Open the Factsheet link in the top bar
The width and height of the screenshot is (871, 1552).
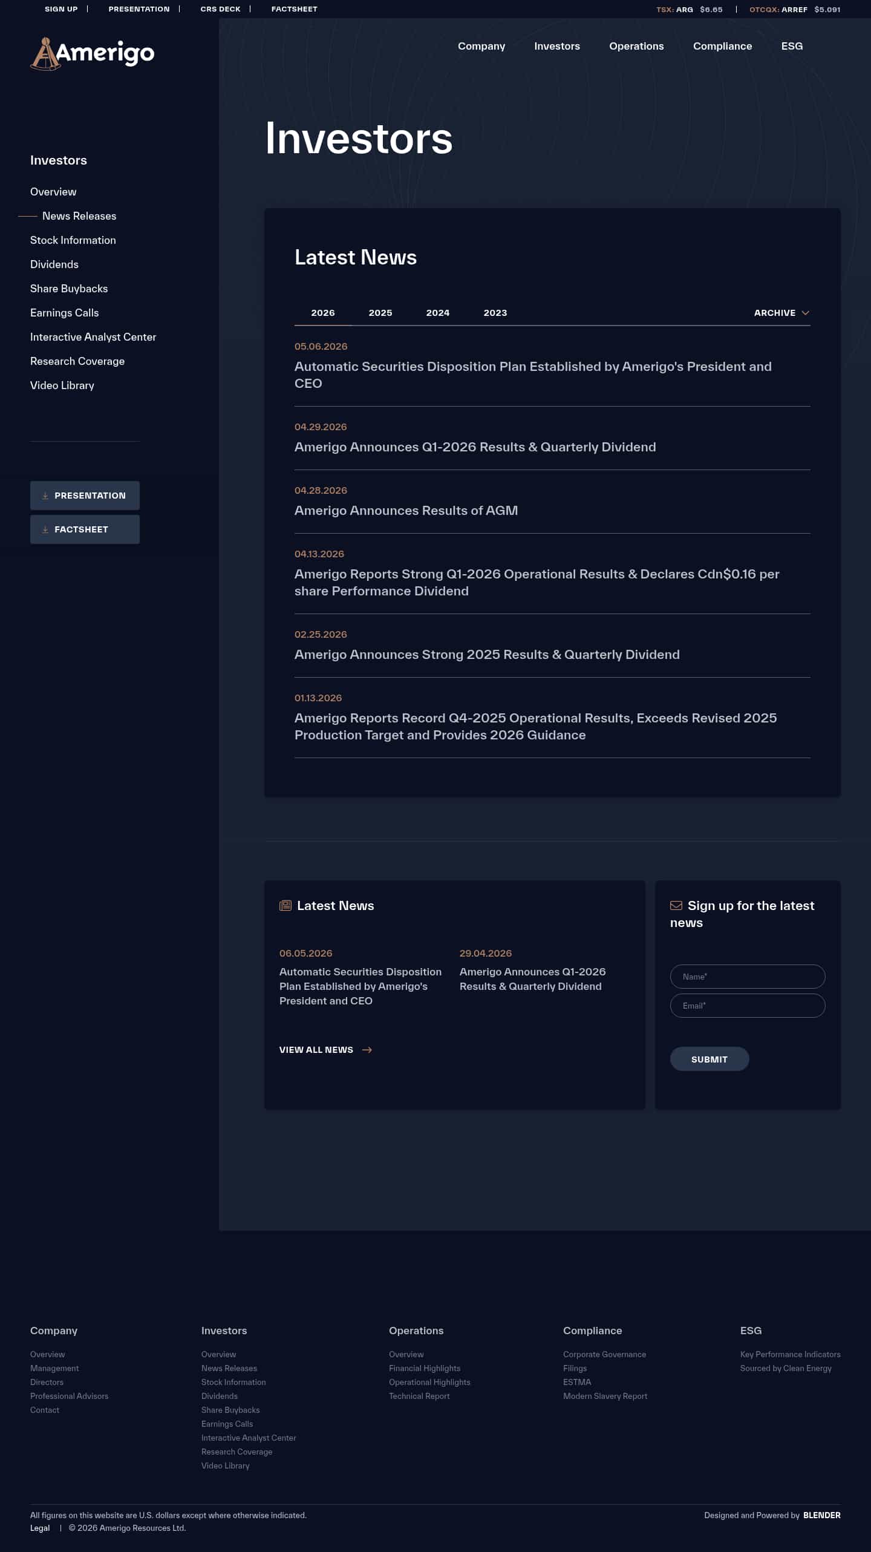294,9
